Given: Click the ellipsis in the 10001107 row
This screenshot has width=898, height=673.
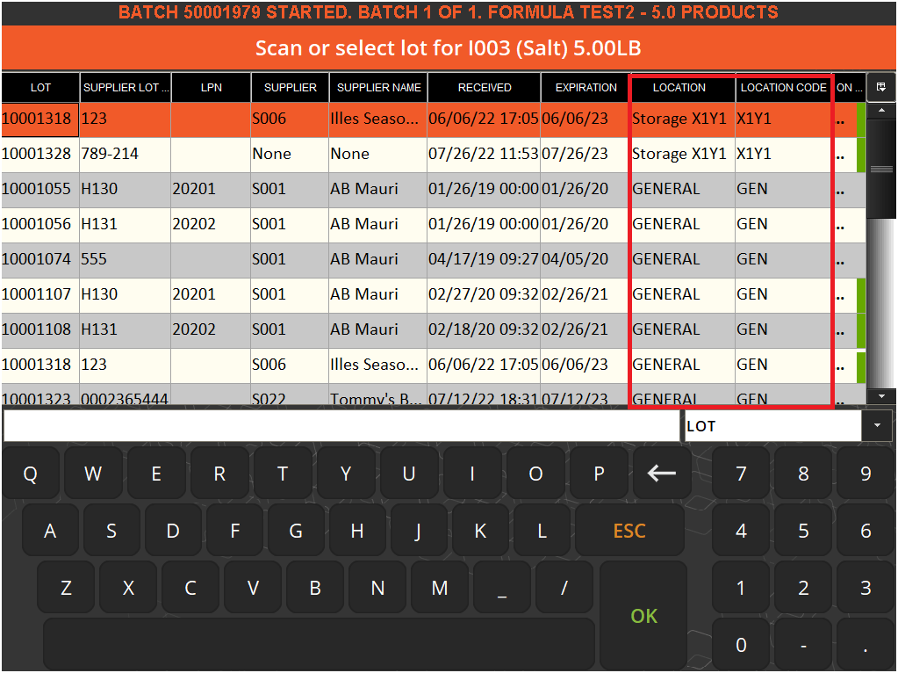Looking at the screenshot, I should coord(840,297).
